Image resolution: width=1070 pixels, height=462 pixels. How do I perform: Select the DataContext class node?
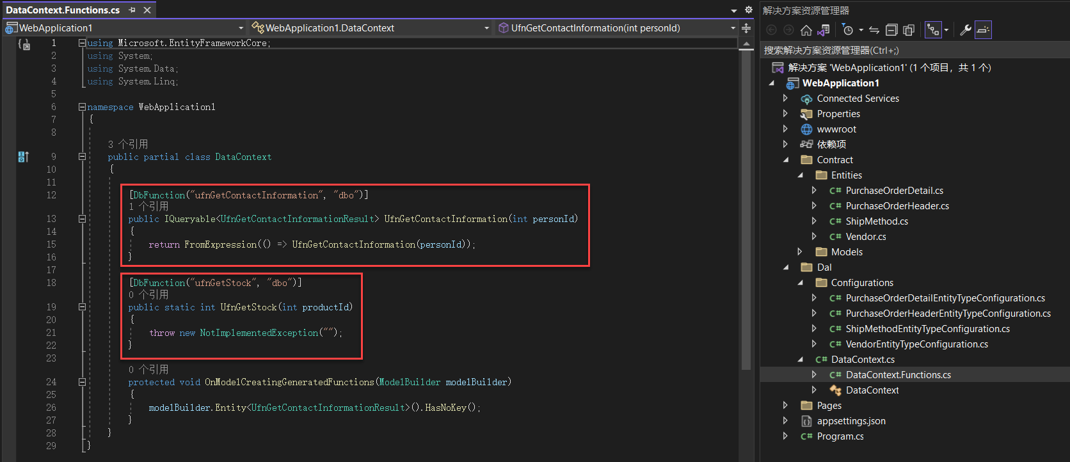click(872, 390)
